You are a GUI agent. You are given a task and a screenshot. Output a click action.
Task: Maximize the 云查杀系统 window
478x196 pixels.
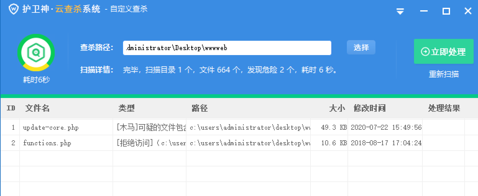coord(446,12)
